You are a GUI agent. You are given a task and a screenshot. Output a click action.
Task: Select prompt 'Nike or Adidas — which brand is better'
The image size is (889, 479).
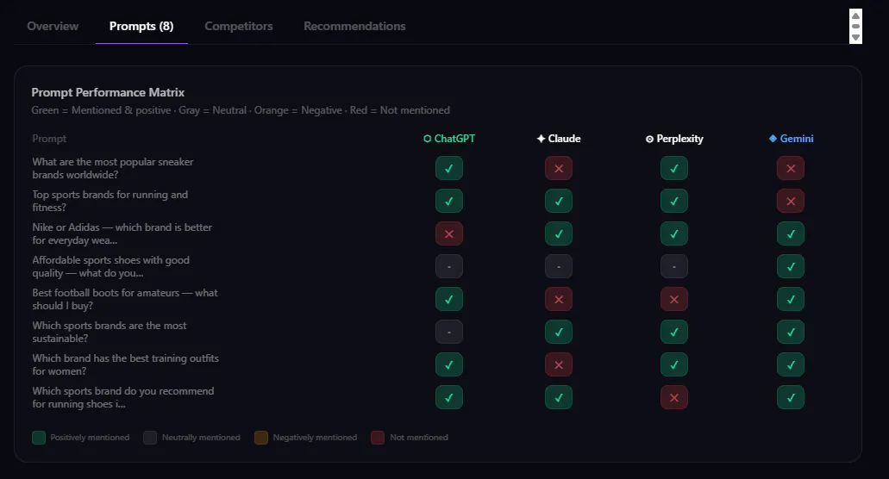122,233
